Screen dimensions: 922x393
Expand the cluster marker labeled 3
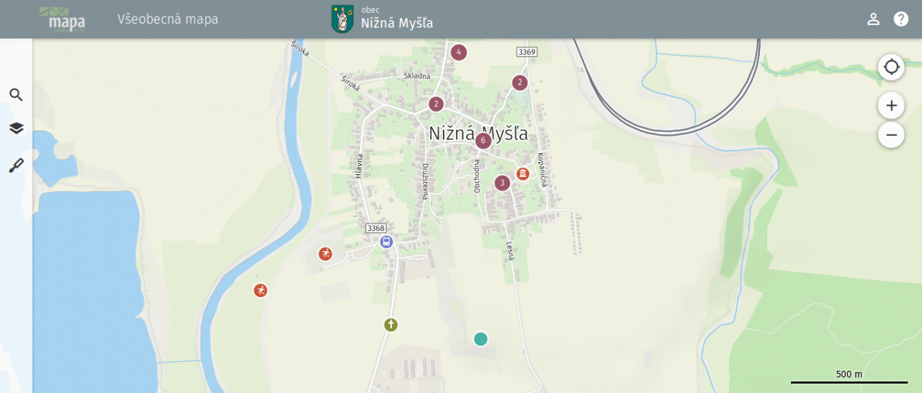(502, 183)
